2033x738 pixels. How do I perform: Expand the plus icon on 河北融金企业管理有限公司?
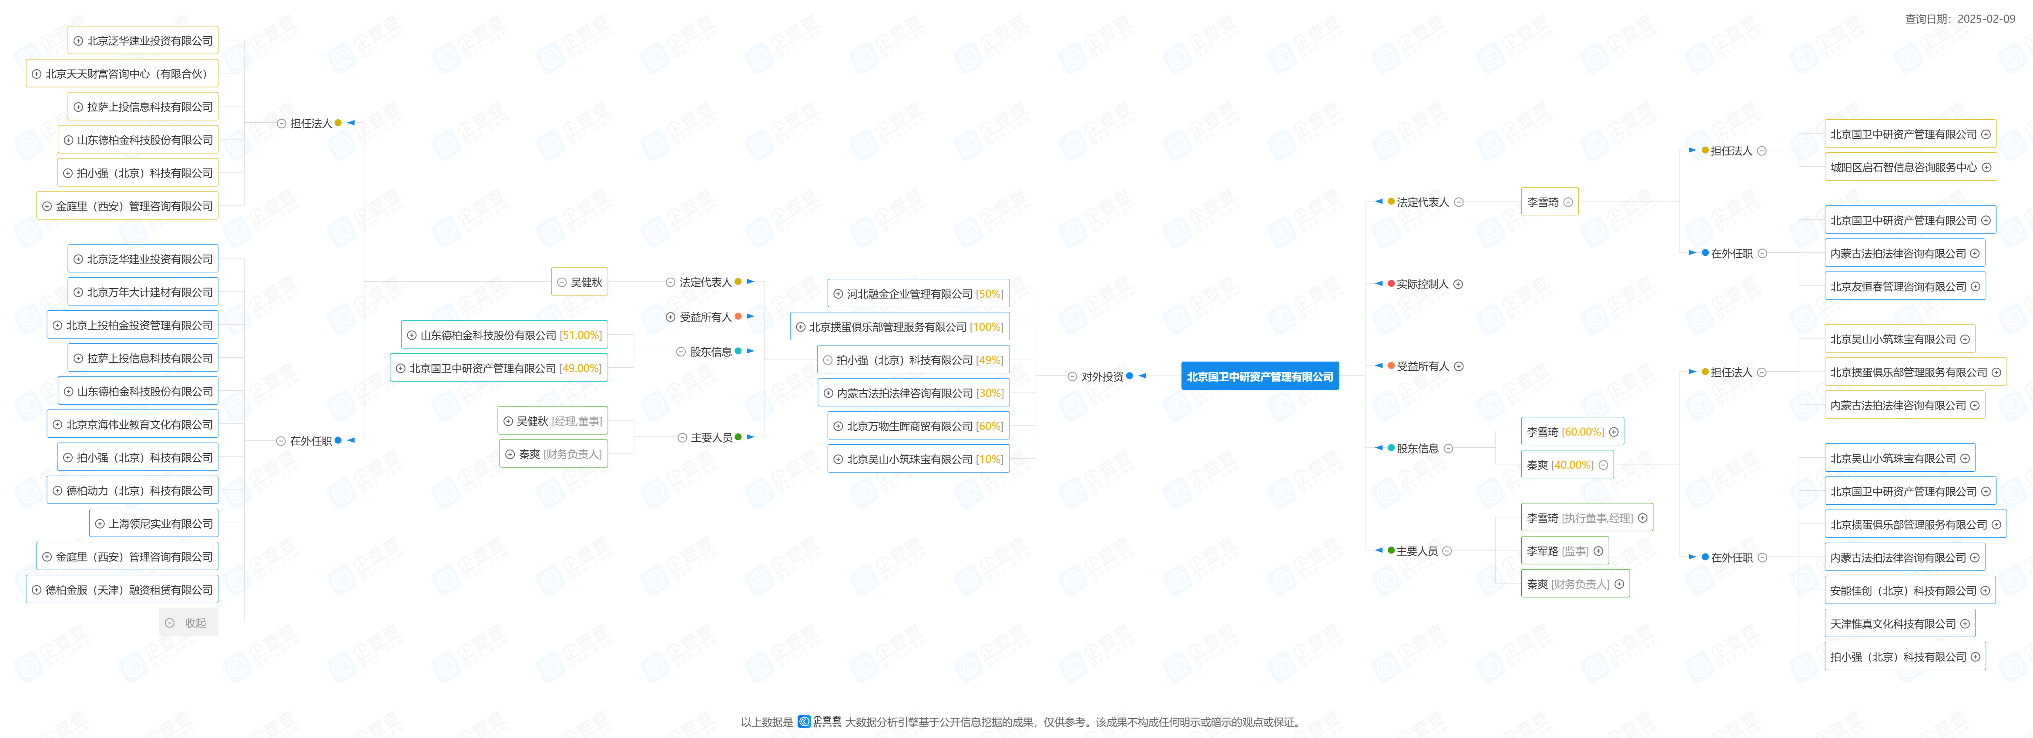[x=838, y=294]
